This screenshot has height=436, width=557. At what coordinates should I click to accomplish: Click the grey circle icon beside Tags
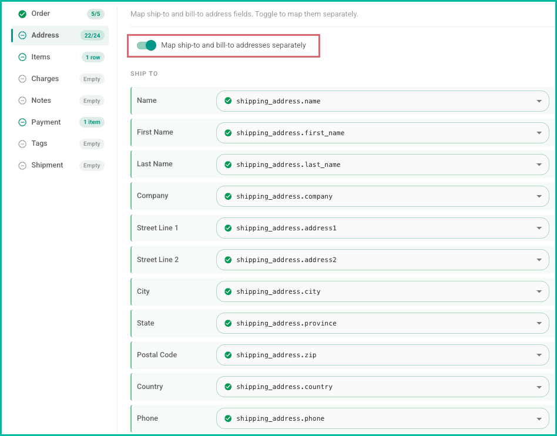point(22,144)
